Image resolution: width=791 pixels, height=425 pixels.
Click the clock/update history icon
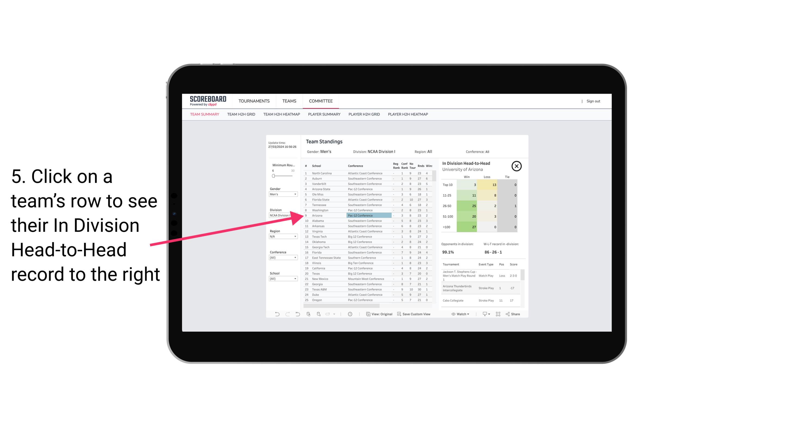pos(350,314)
